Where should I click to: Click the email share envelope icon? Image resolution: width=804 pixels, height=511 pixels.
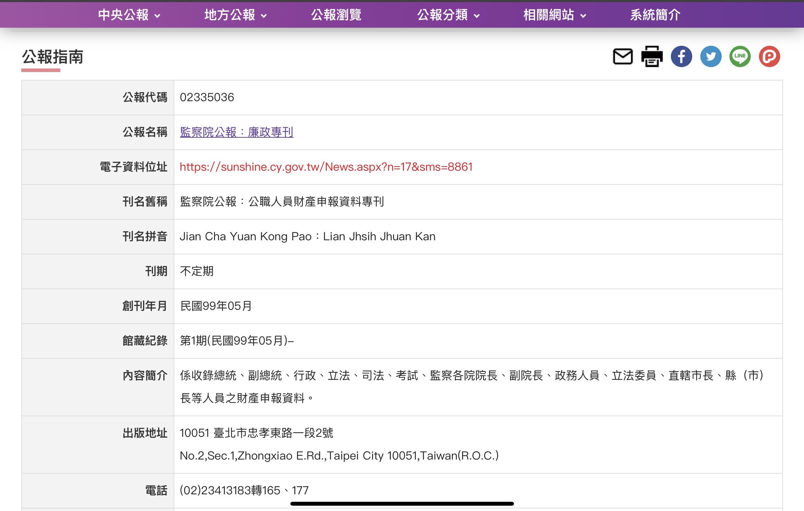tap(623, 57)
